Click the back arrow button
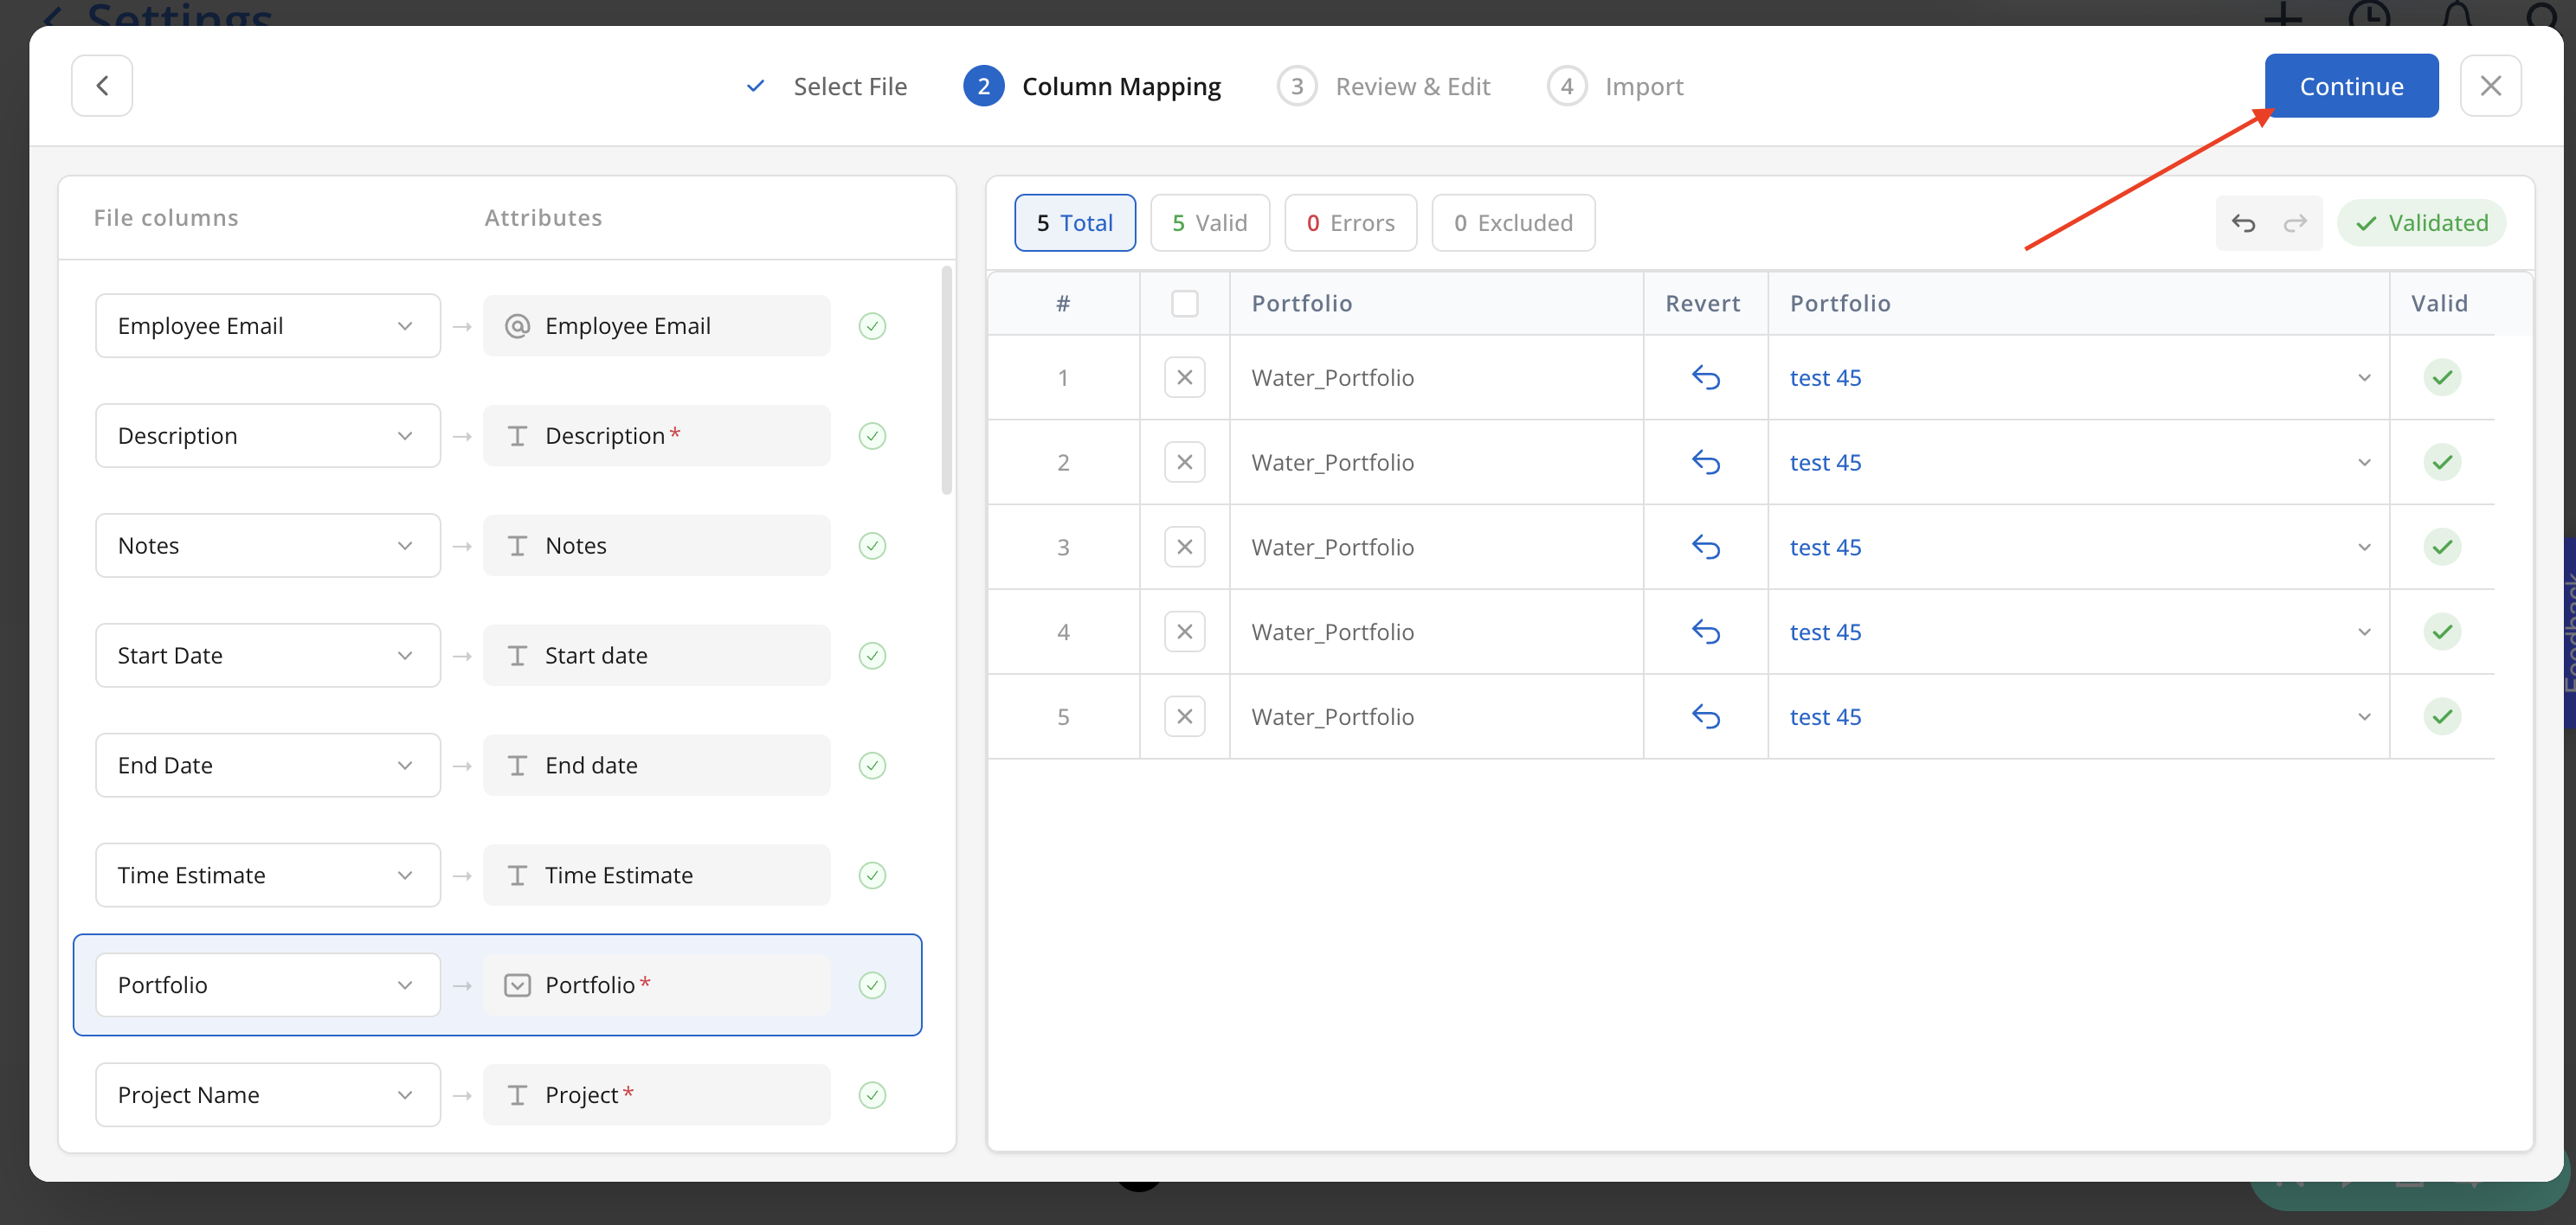Viewport: 2576px width, 1225px height. (101, 86)
